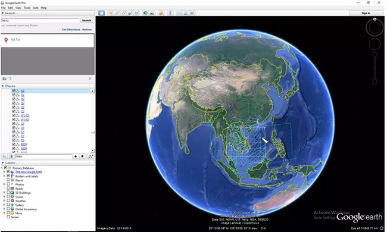Open the View menu
387x232 pixels.
click(18, 8)
